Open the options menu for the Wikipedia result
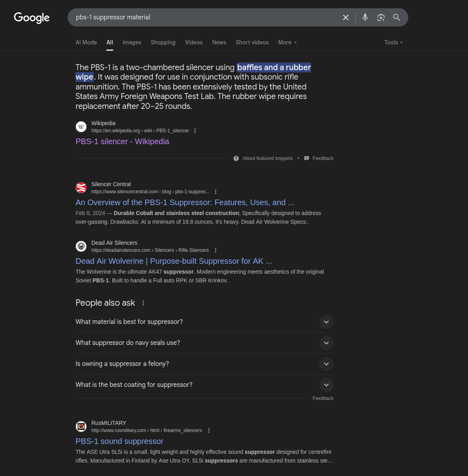The height and width of the screenshot is (476, 468). 195,131
